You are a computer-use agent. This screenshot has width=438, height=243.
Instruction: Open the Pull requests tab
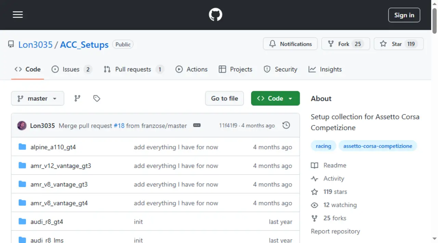tap(133, 69)
